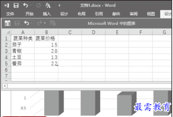This screenshot has width=173, height=117.
Task: Select row 7 header
Action: [x=6, y=76]
